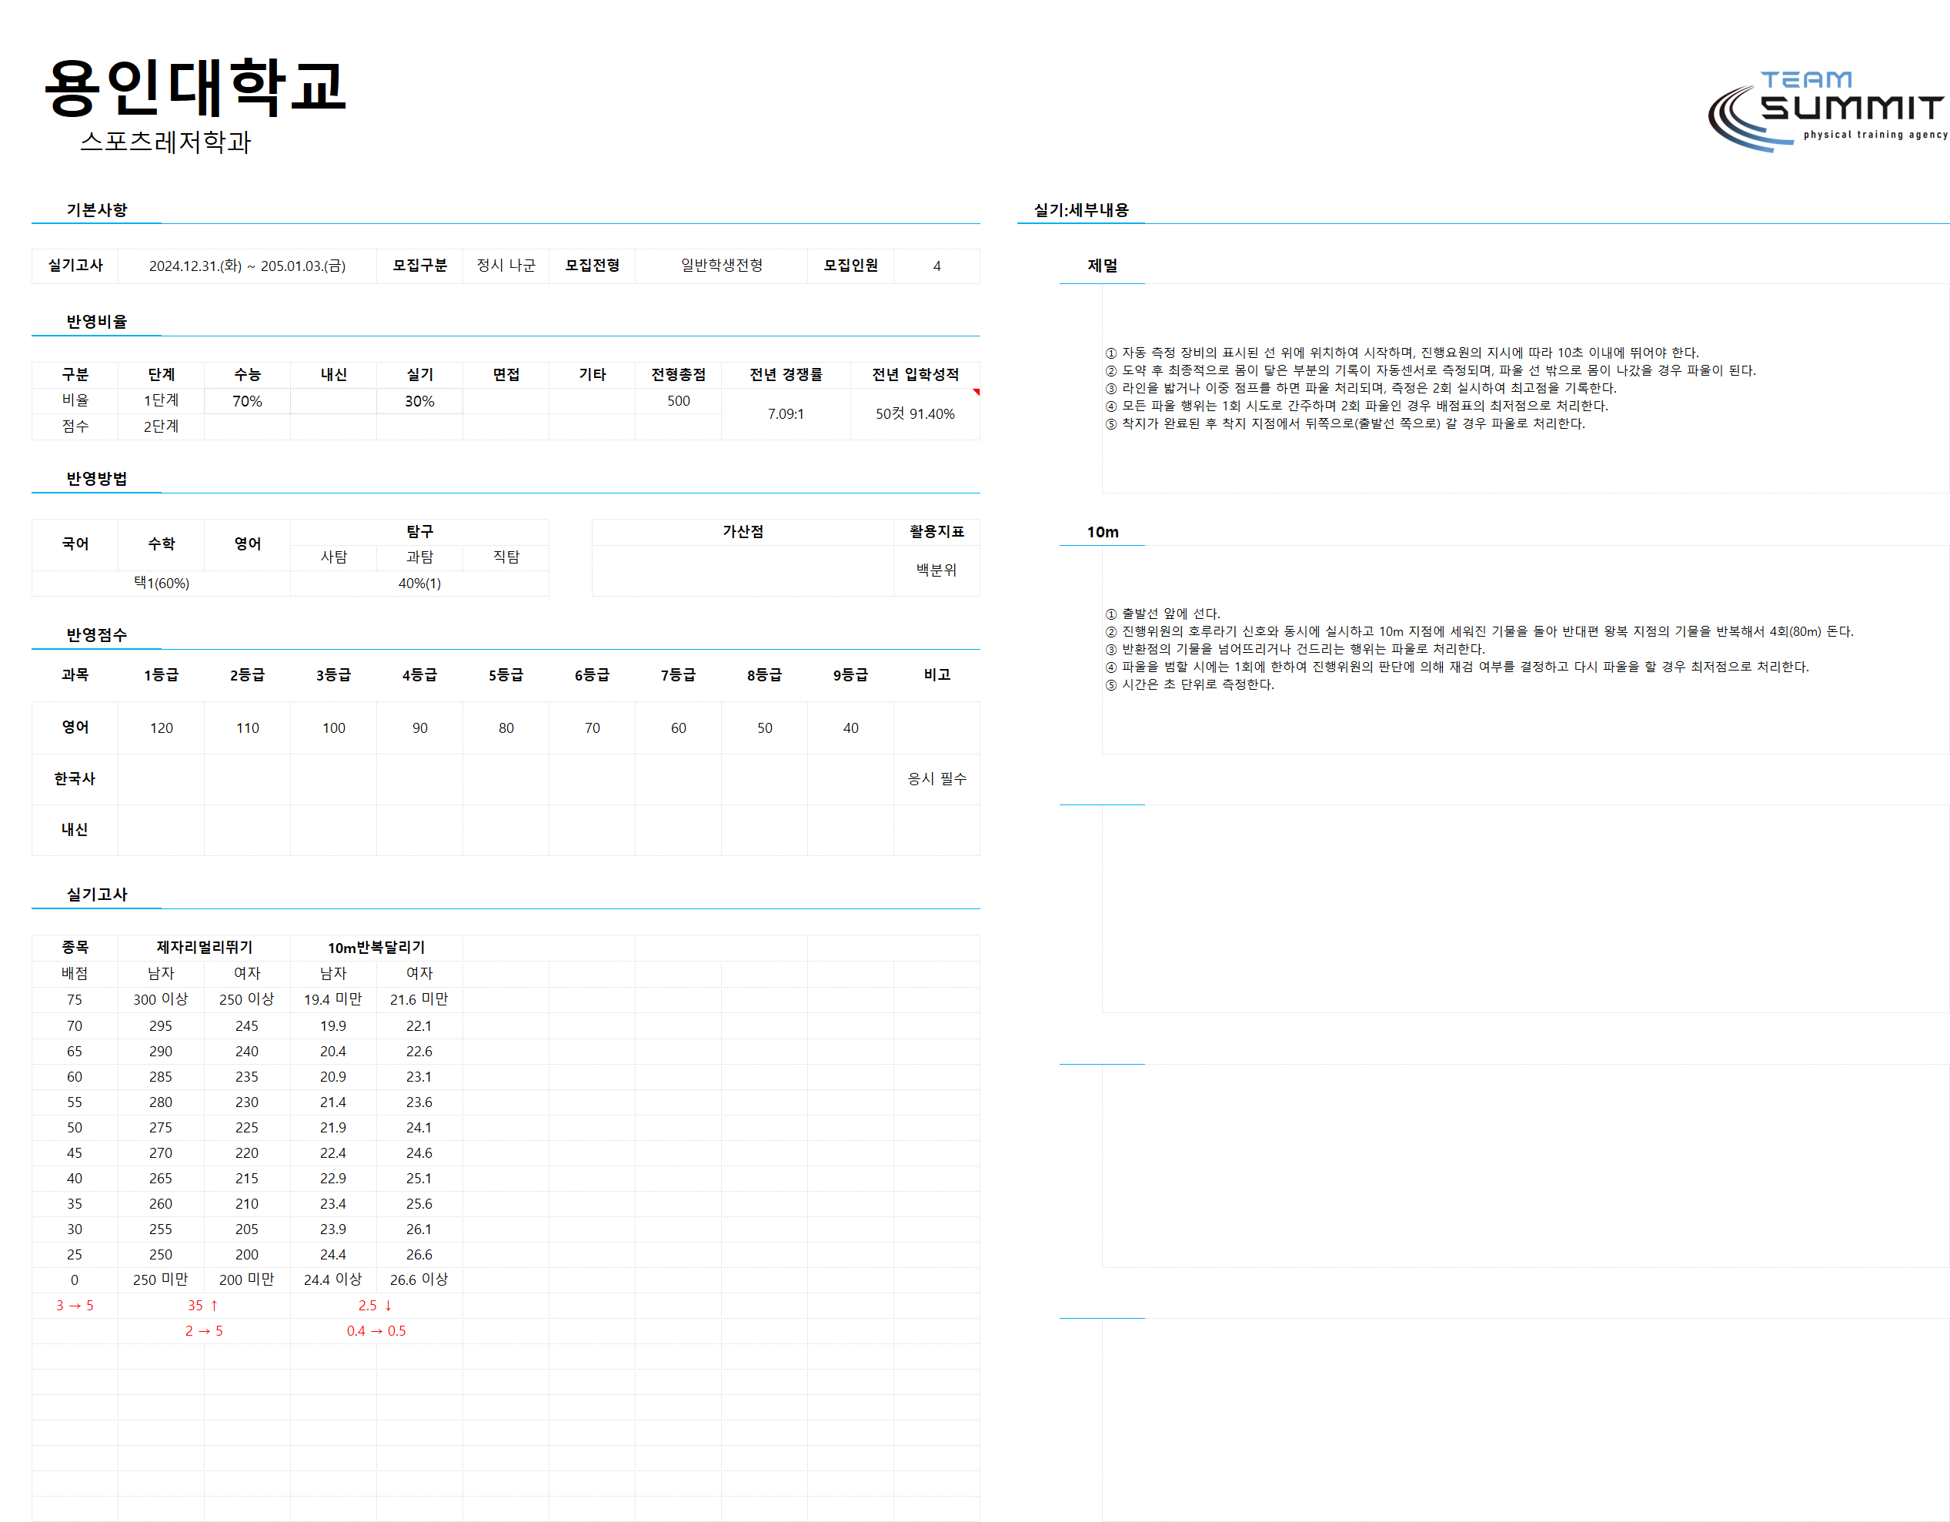Click the 가산점 header cell
Screen dimensions: 1950x1522
pyautogui.click(x=743, y=531)
